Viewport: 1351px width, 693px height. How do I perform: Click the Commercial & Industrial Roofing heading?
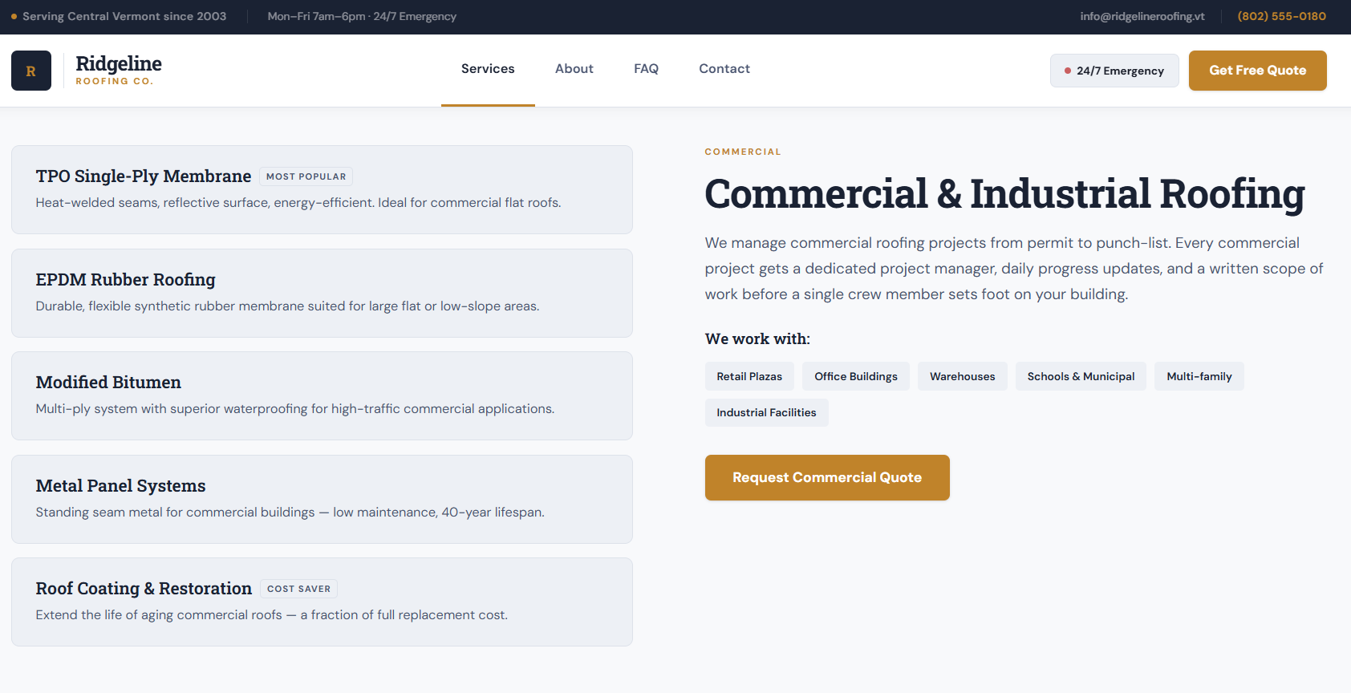coord(1005,194)
